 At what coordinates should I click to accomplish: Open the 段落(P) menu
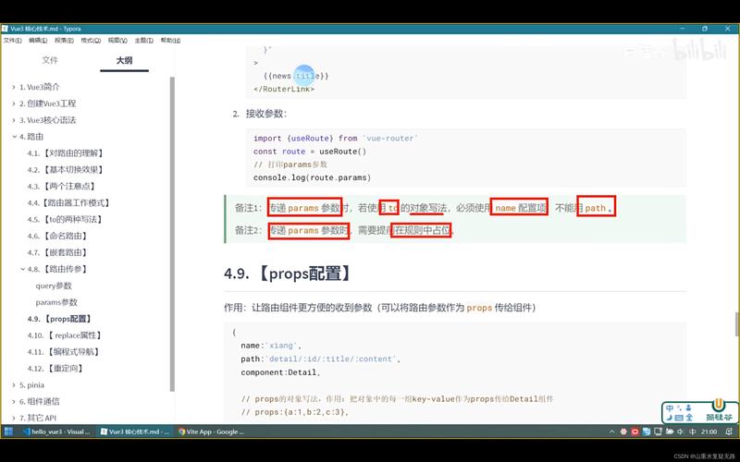(64, 41)
